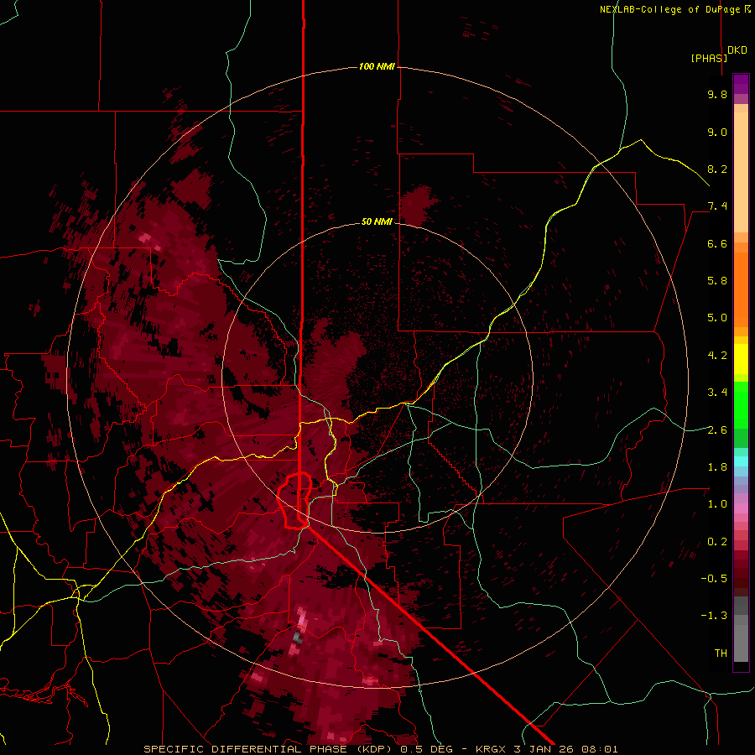Click the 2.6 scale value
This screenshot has height=755, width=755.
pos(717,430)
